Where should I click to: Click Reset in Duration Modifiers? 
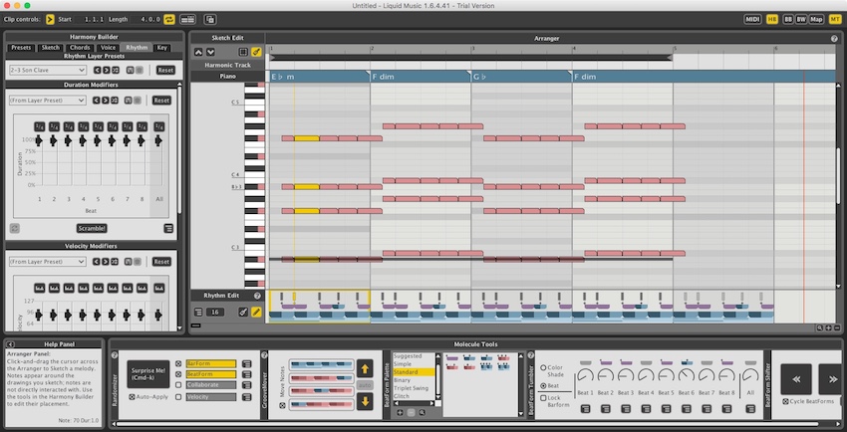(x=161, y=101)
